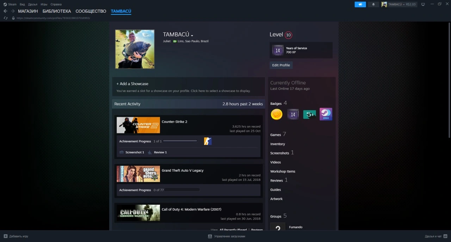Switch to the МАГАЗИН tab
This screenshot has width=451, height=242.
pyautogui.click(x=28, y=11)
